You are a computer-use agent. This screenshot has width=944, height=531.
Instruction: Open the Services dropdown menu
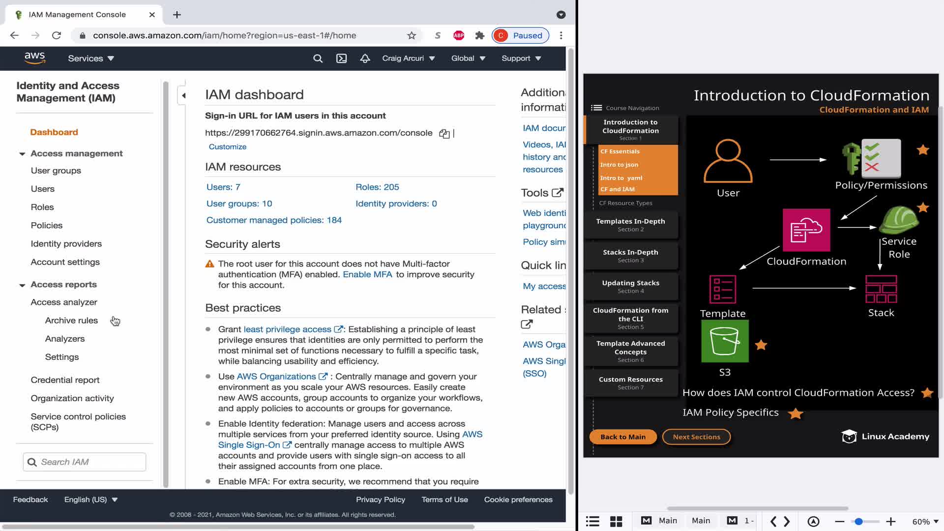[x=91, y=59]
